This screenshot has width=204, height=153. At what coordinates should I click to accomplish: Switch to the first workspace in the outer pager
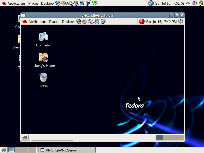coord(11,150)
